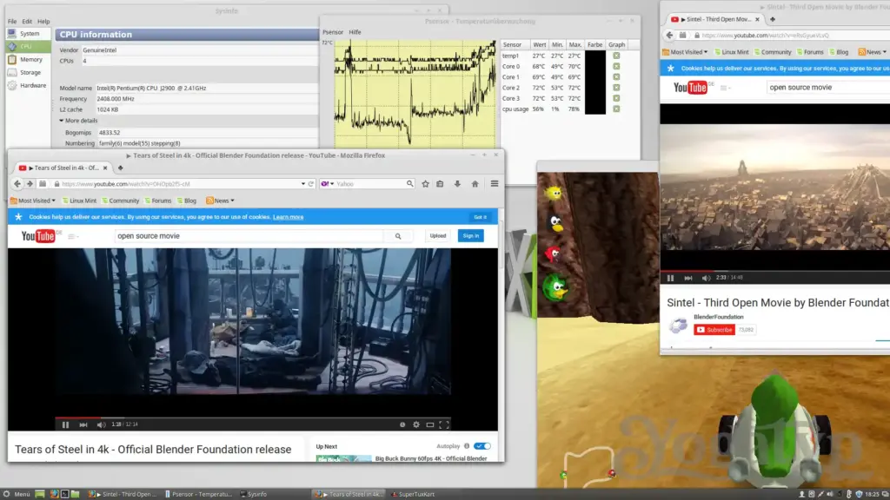Screen dimensions: 890x500
Task: Toggle Graph checkbox for Core 1
Action: (x=616, y=77)
